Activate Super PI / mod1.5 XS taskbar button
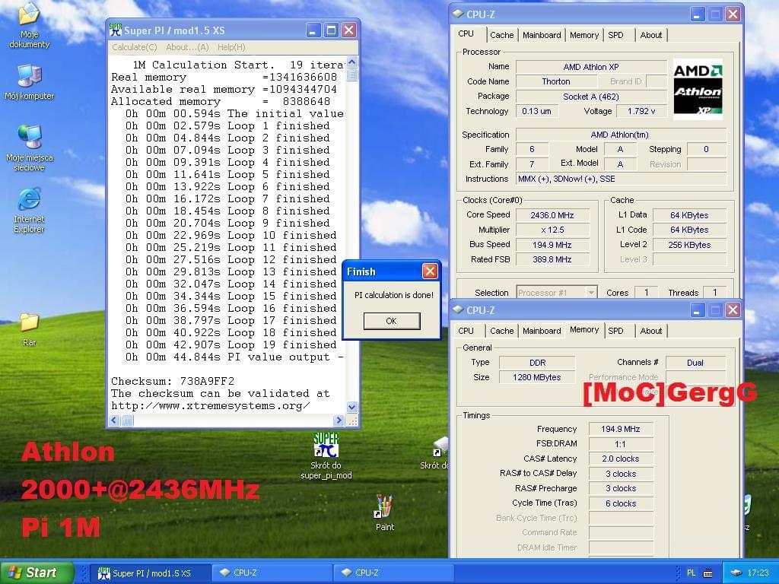The width and height of the screenshot is (779, 584). coord(150,573)
